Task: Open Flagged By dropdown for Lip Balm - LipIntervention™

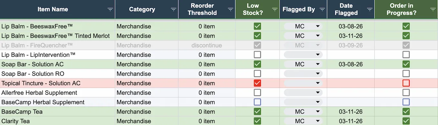Action: click(303, 55)
